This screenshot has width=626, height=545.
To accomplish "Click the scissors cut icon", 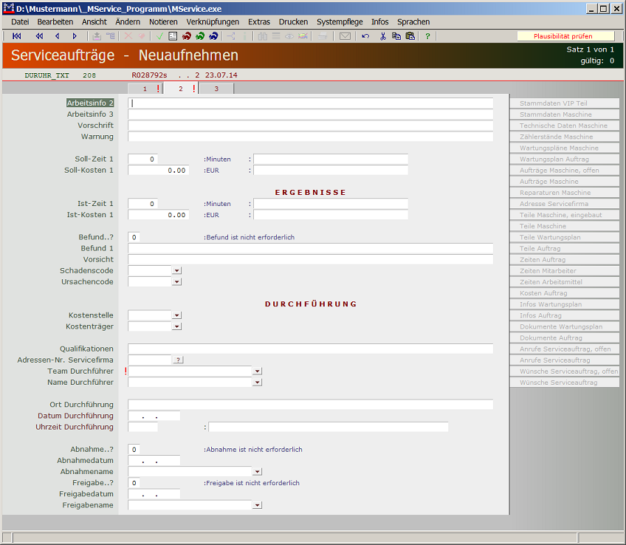I will click(383, 36).
